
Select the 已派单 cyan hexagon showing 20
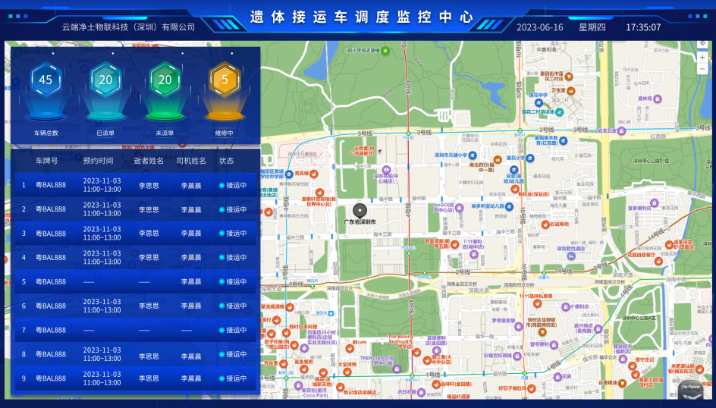[x=105, y=80]
